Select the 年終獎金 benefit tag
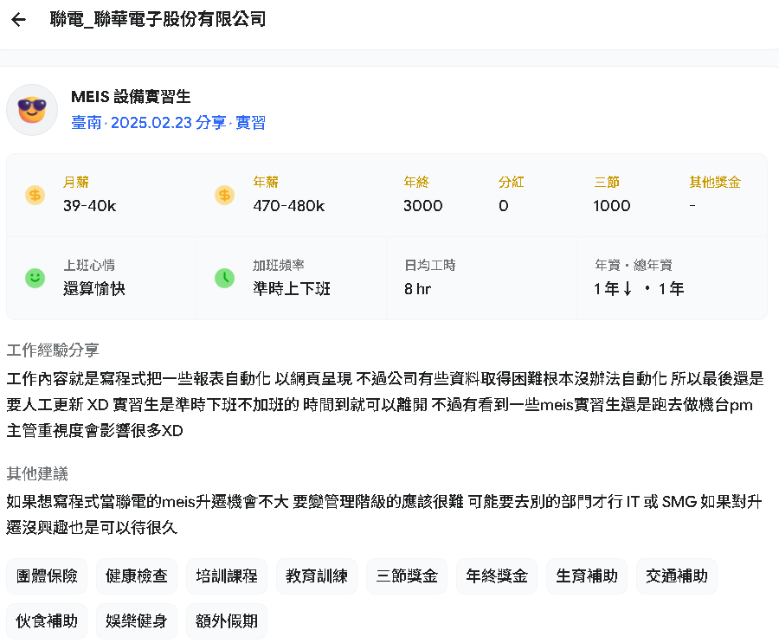This screenshot has width=779, height=643. tap(497, 576)
